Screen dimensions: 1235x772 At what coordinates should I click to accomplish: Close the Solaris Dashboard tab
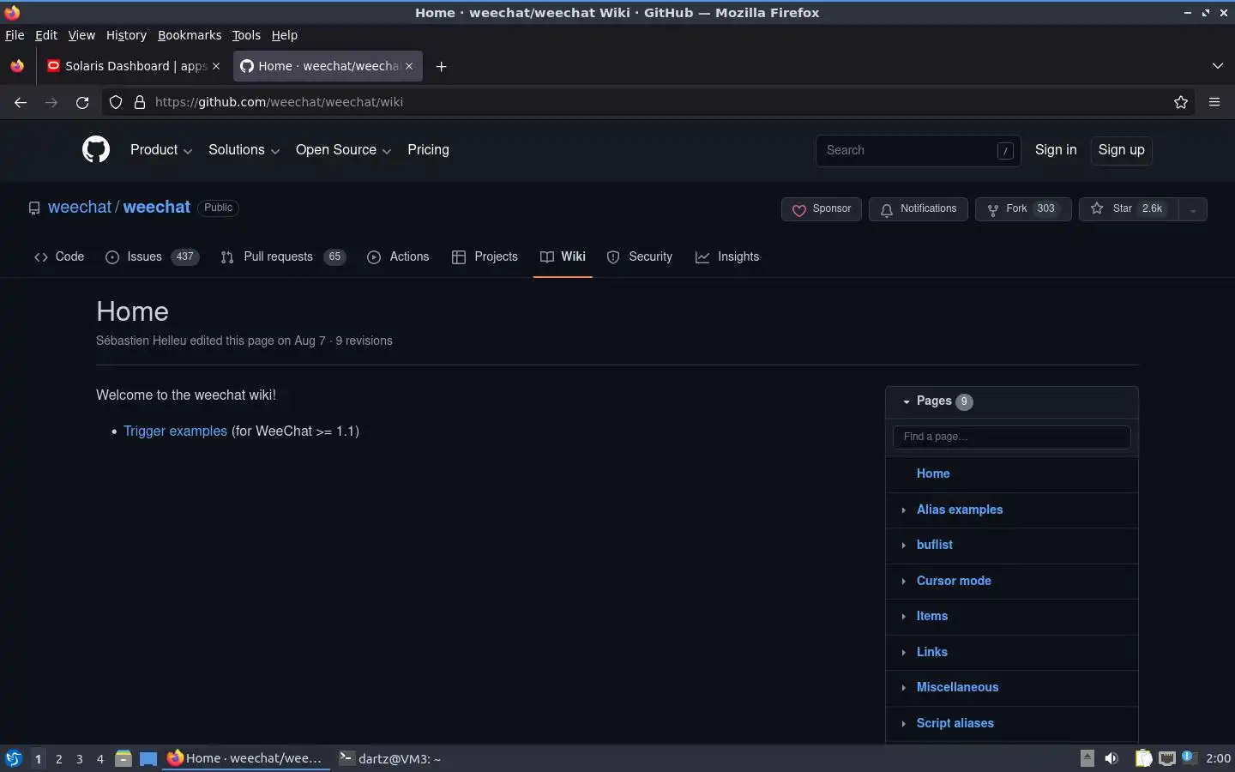216,66
